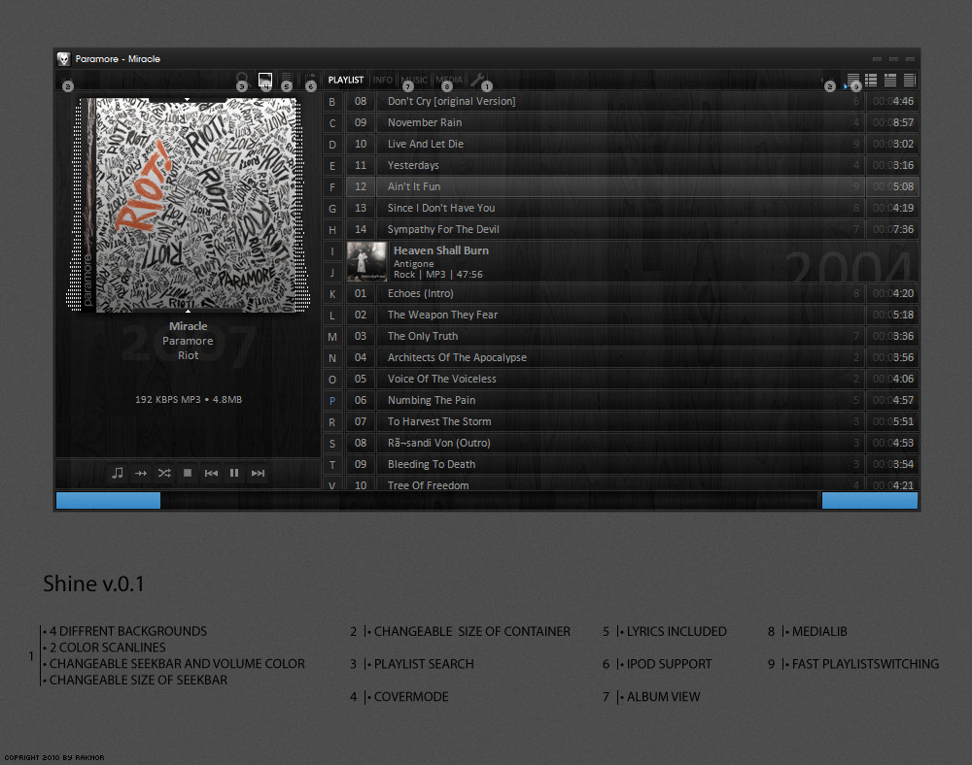The height and width of the screenshot is (765, 972).
Task: Click the blue seekbar progress
Action: [109, 500]
